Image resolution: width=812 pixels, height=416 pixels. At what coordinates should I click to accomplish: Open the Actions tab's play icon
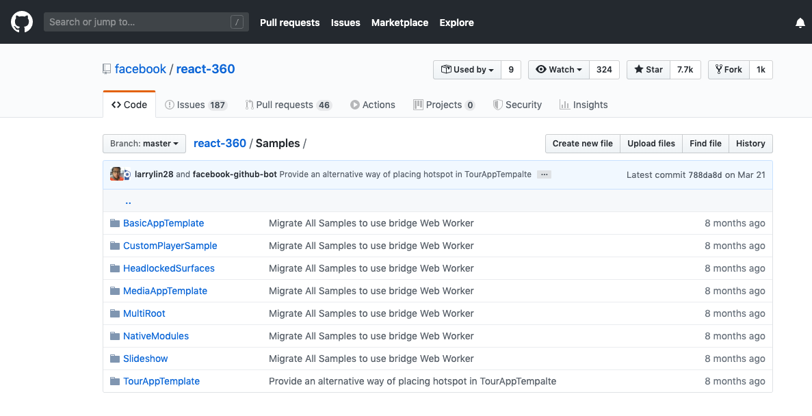[x=355, y=105]
